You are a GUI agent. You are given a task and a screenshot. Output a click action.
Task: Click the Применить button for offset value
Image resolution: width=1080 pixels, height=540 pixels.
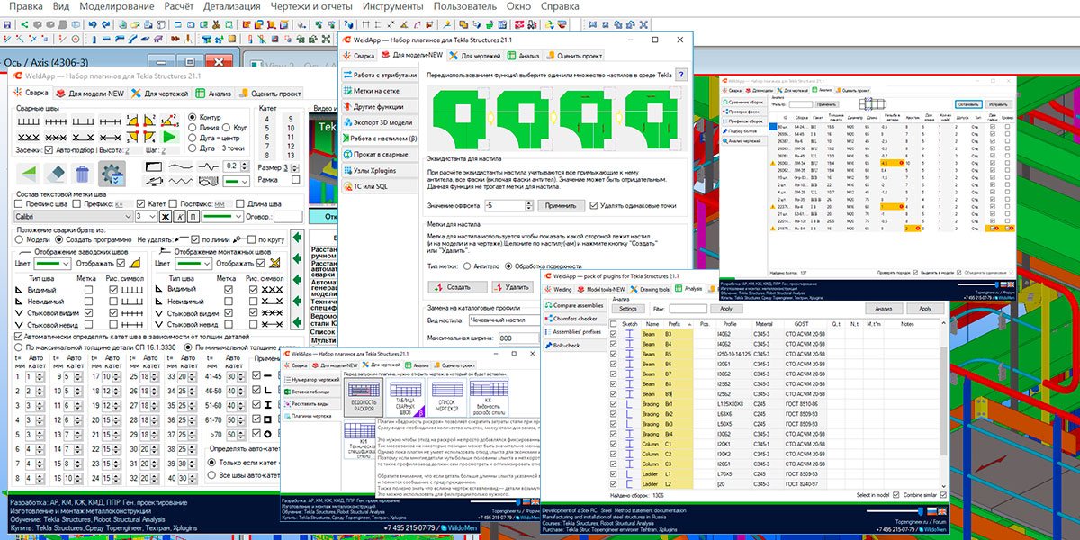(x=562, y=205)
